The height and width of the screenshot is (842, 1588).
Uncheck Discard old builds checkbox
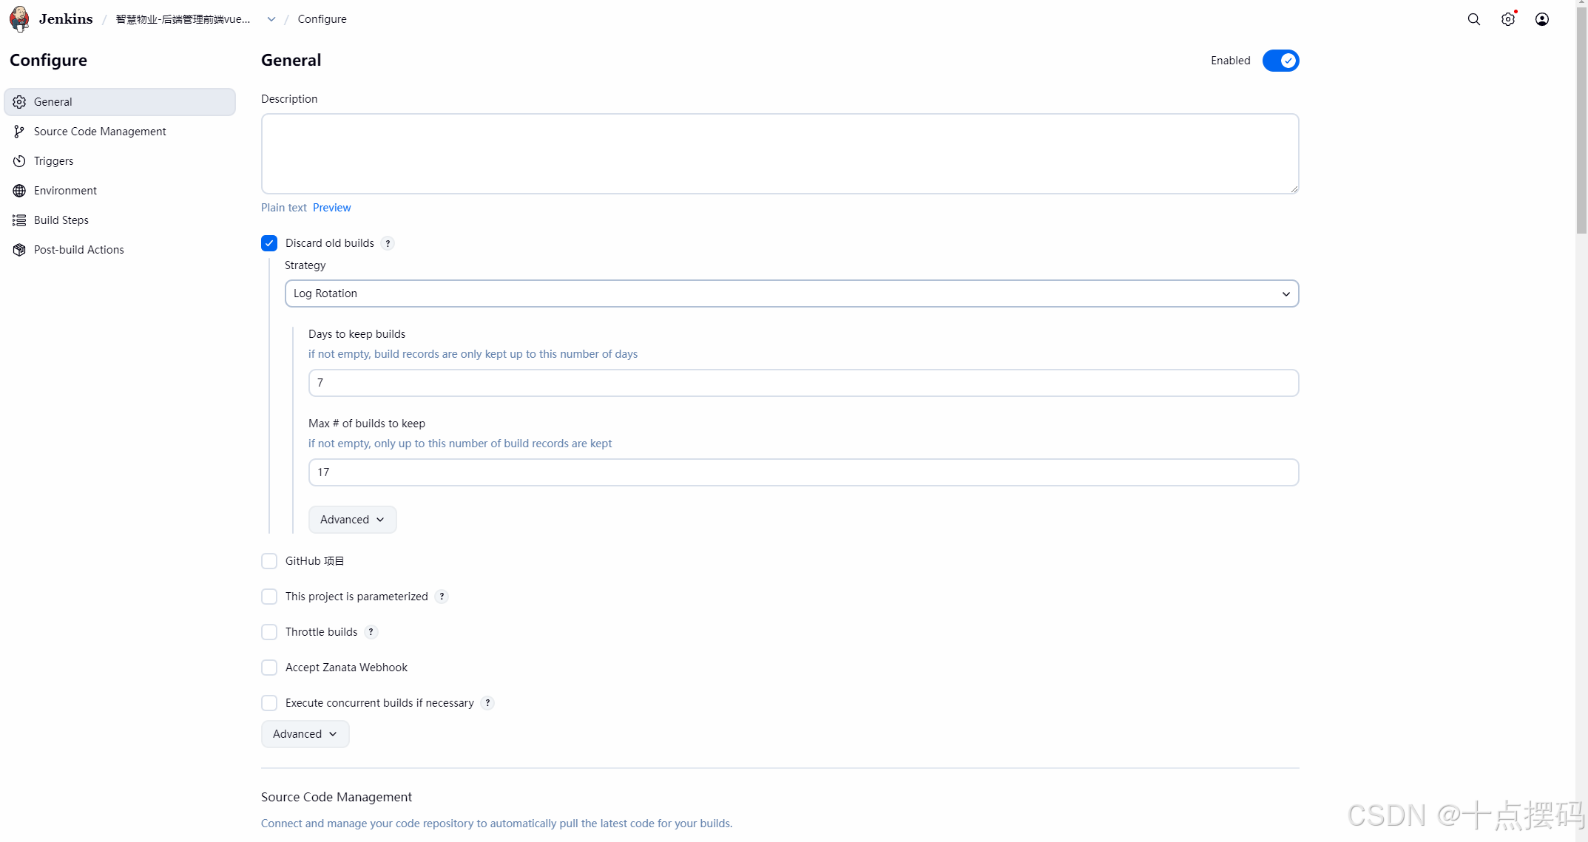tap(269, 243)
